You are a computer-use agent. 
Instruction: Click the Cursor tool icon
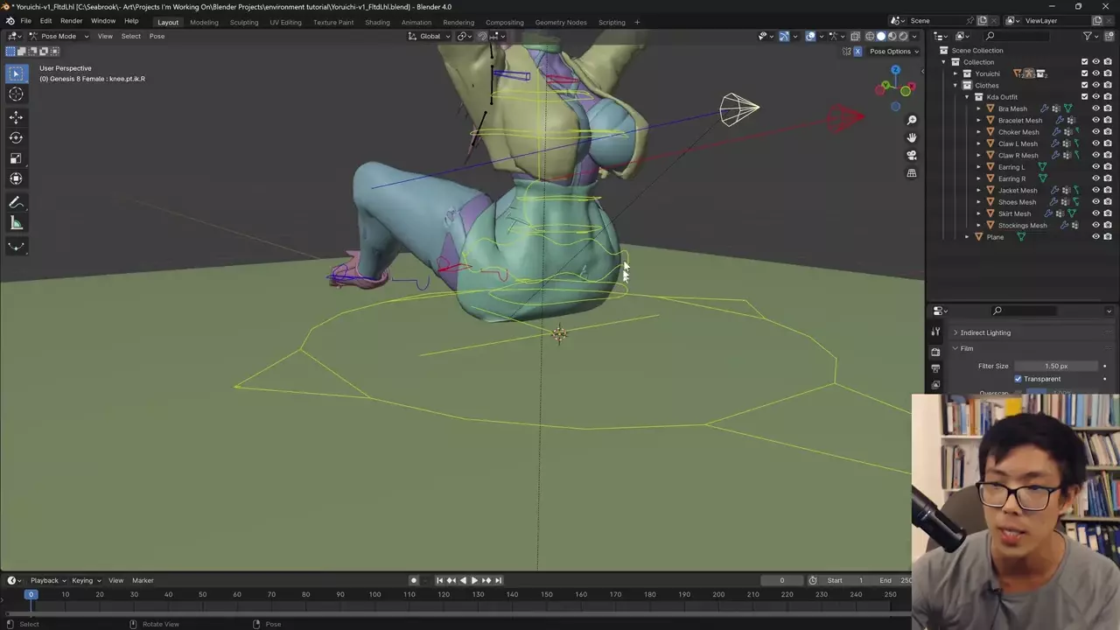[x=16, y=94]
